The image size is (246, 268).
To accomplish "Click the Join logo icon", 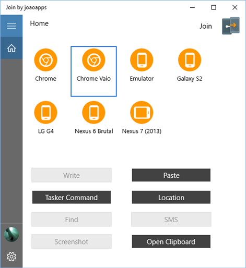I will 231,26.
